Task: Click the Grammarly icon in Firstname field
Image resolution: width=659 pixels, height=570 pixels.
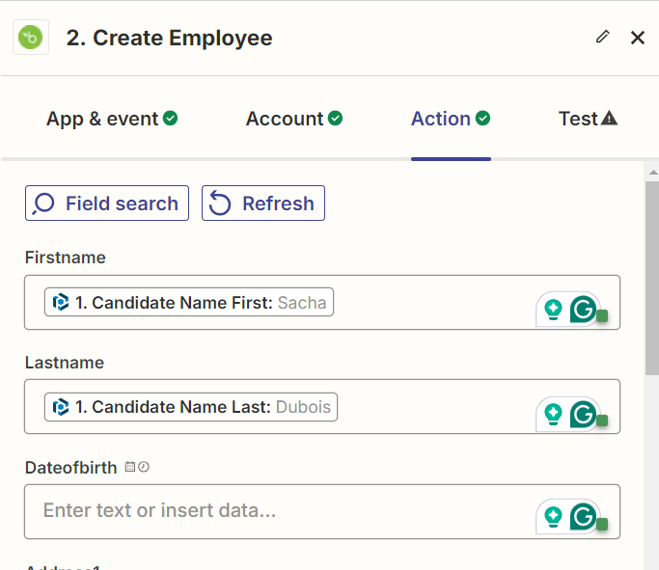Action: [x=583, y=310]
